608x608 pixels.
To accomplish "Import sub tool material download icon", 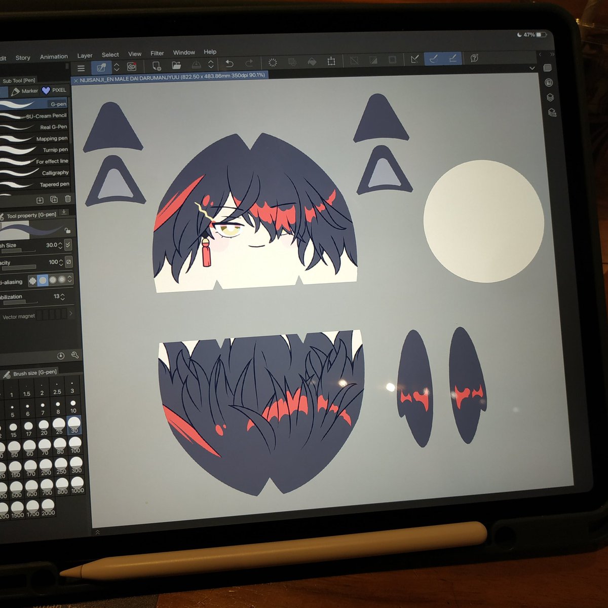I will (x=41, y=200).
